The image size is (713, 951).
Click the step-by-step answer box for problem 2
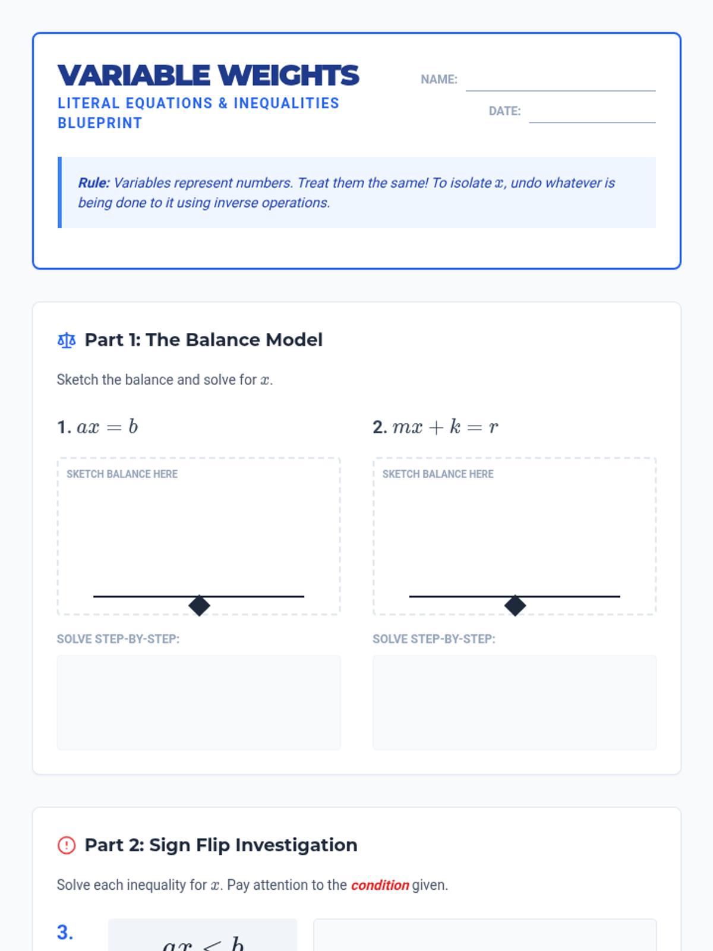click(x=515, y=703)
